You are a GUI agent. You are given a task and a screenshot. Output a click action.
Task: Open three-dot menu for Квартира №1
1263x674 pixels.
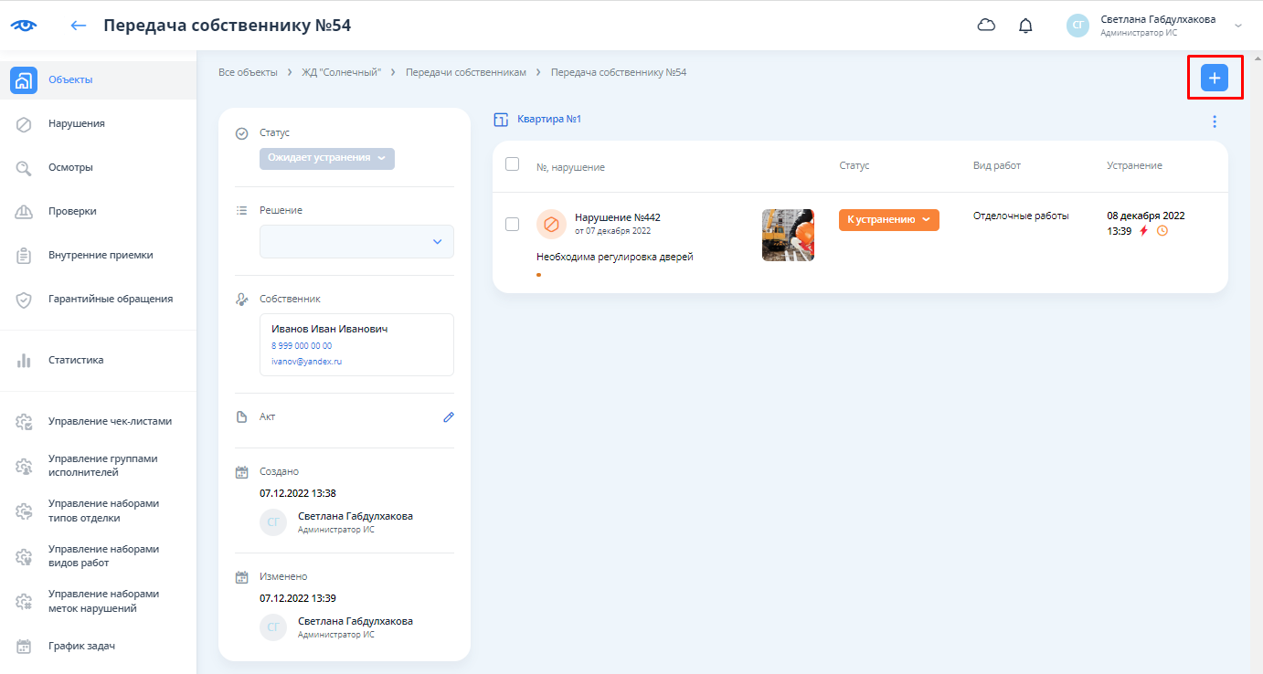coord(1214,121)
